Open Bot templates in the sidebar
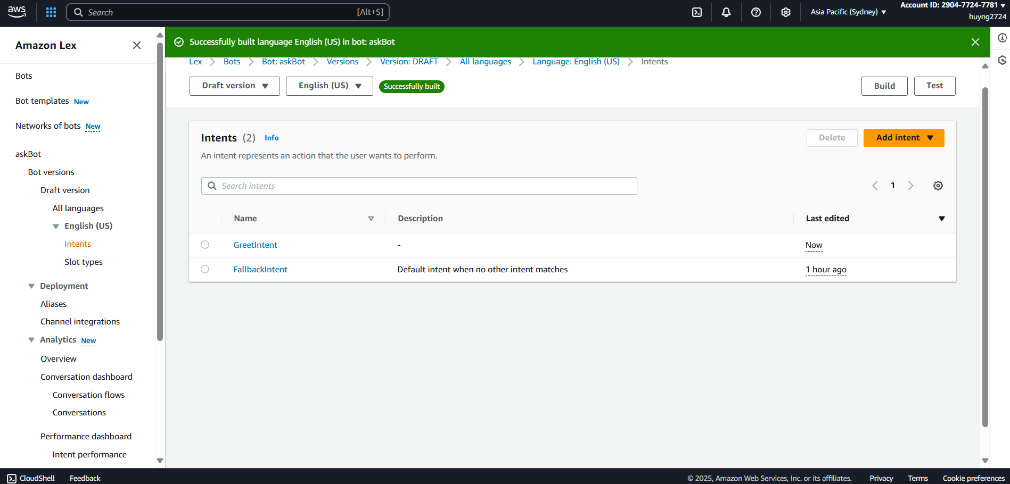The height and width of the screenshot is (484, 1010). [42, 101]
